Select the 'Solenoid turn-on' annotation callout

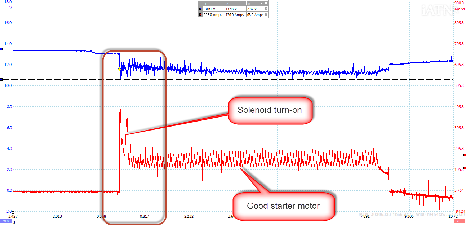point(271,110)
